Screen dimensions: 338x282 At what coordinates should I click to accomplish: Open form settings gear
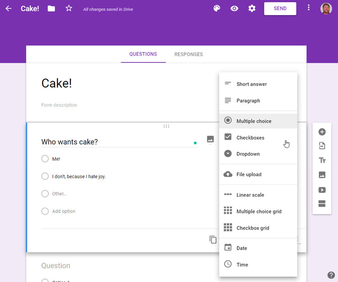(x=252, y=8)
